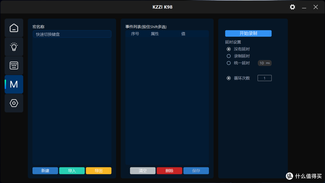Open the gear settings in the title bar
Image resolution: width=325 pixels, height=183 pixels.
pos(292,7)
